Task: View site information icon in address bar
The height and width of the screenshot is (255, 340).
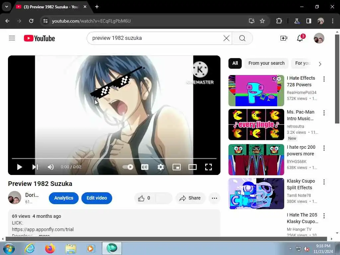Action: [x=45, y=21]
